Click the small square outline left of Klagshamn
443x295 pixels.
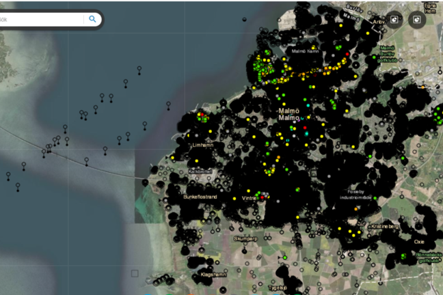(x=135, y=273)
